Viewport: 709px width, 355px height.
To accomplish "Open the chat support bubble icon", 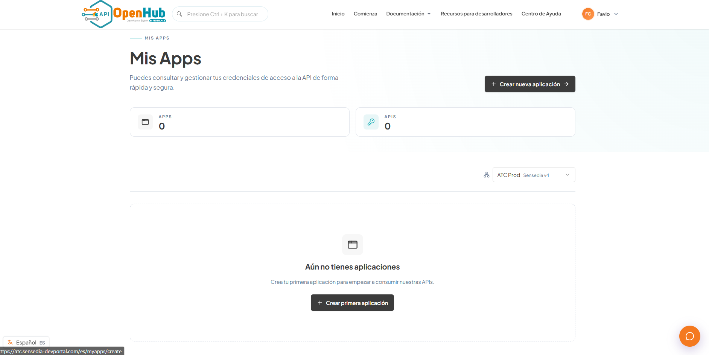I will tap(689, 336).
